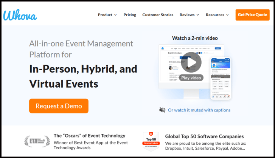Viewport: 275px width, 158px height.
Task: Click the 'Watch a 2-min video' heading
Action: (195, 38)
